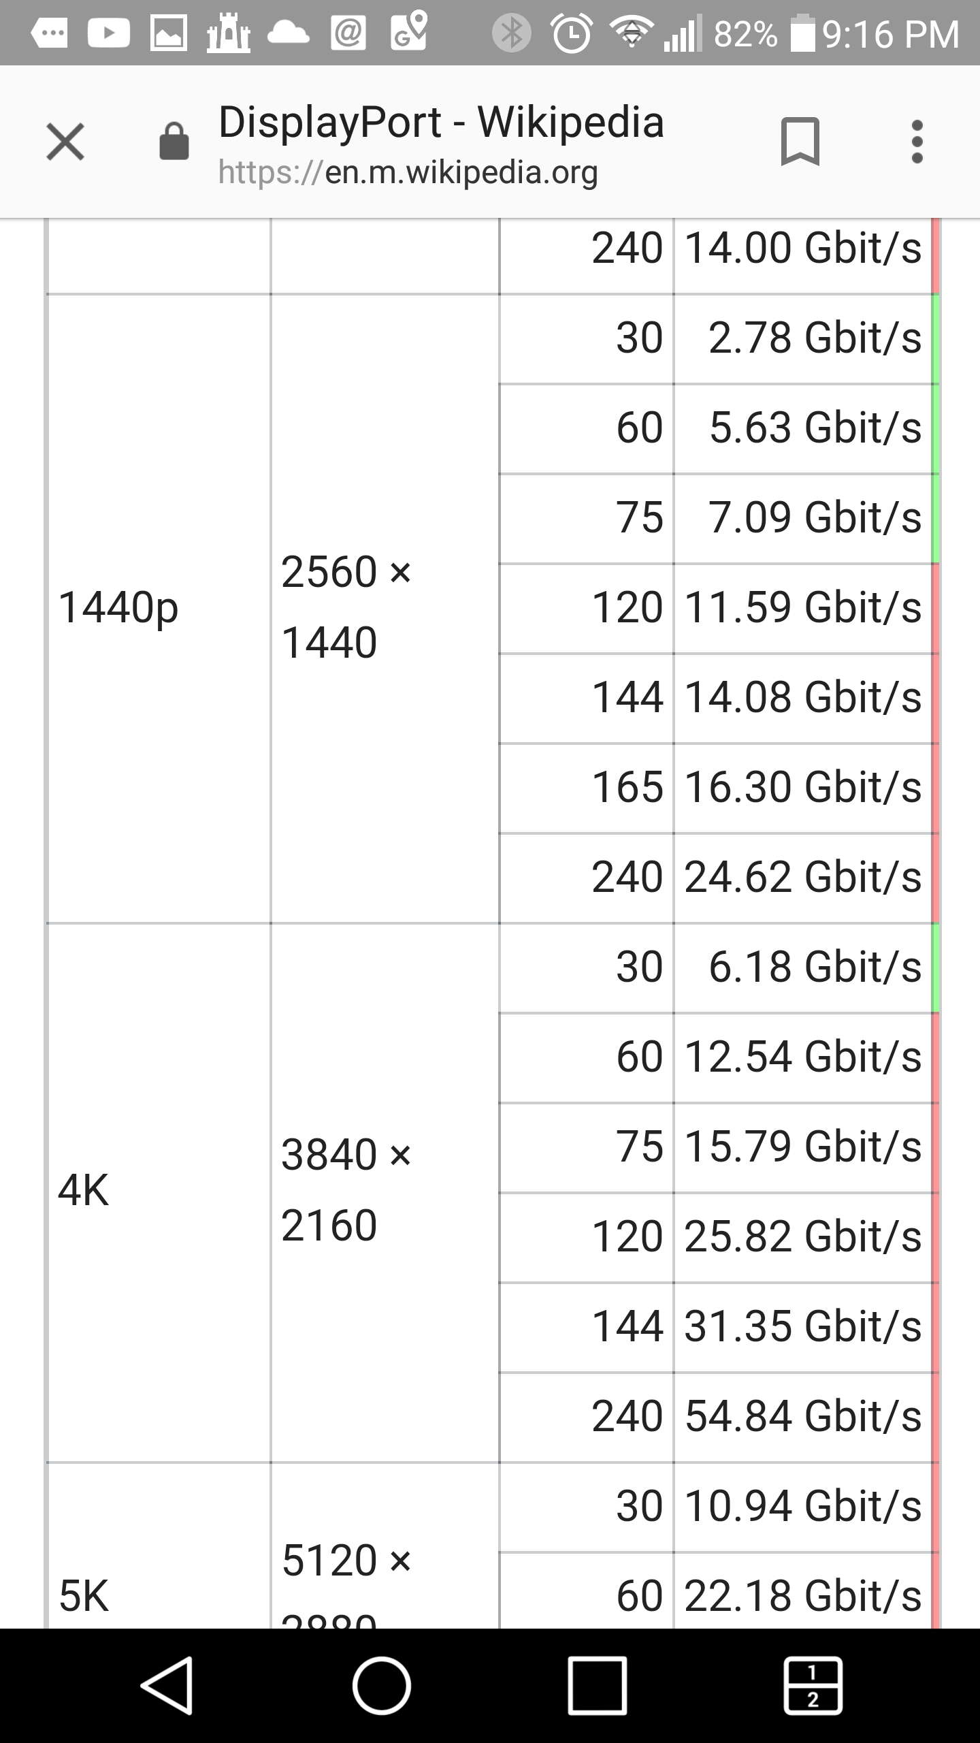Tap the Android back navigation button

[x=167, y=1685]
